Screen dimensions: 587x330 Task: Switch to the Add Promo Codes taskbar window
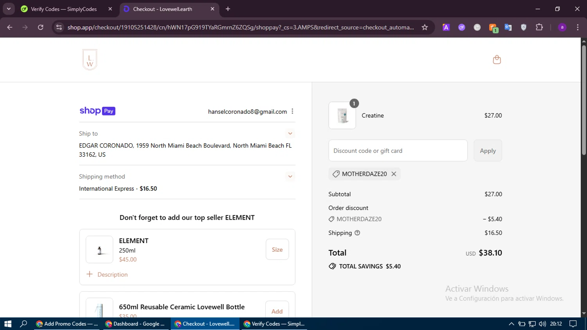coord(67,324)
